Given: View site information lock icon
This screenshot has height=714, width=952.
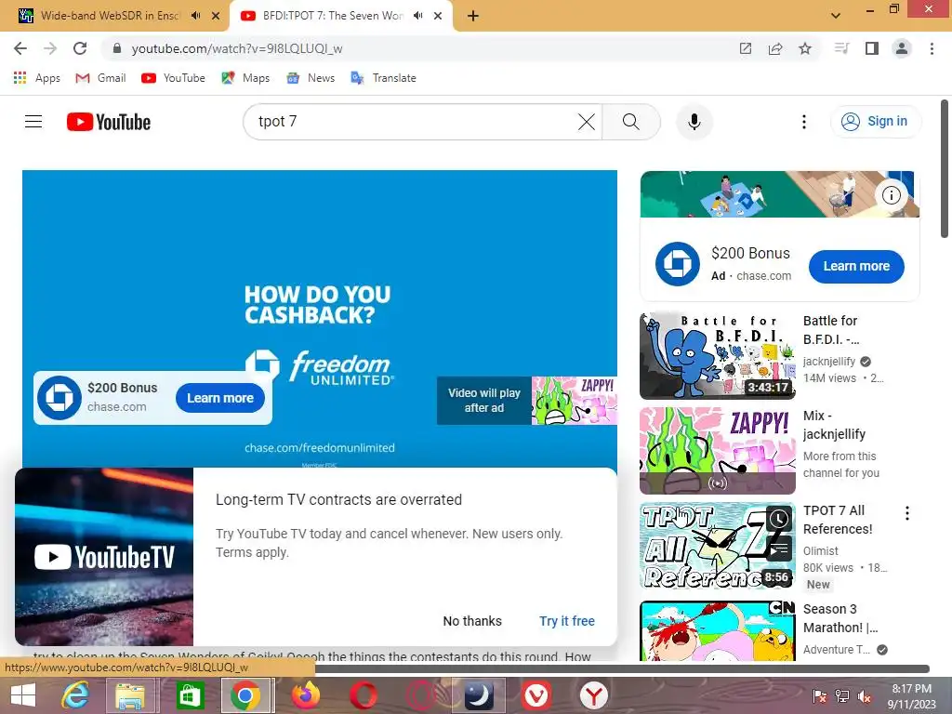Looking at the screenshot, I should (117, 48).
